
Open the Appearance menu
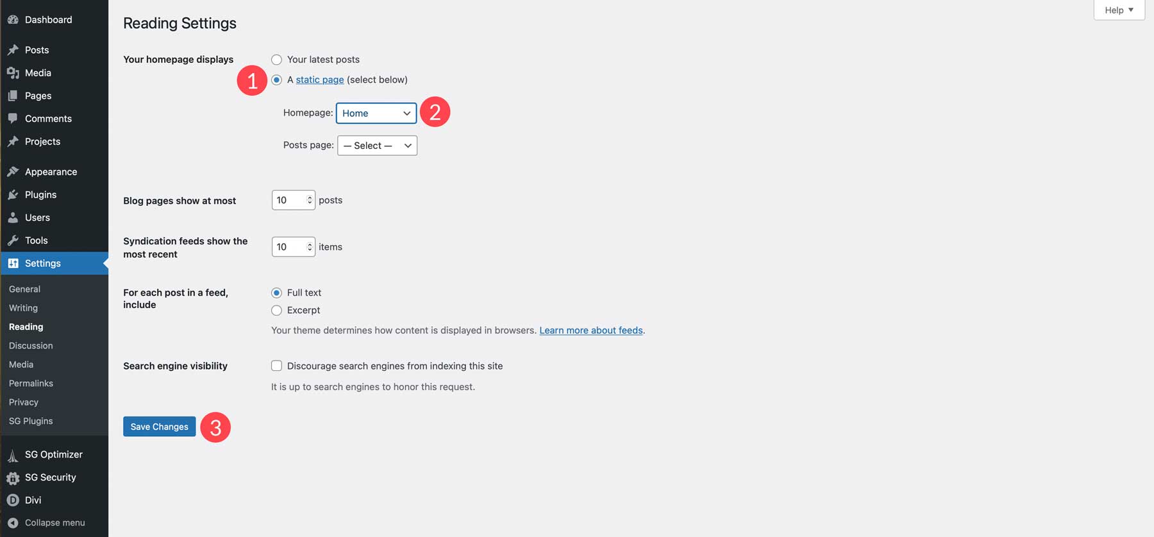coord(51,172)
